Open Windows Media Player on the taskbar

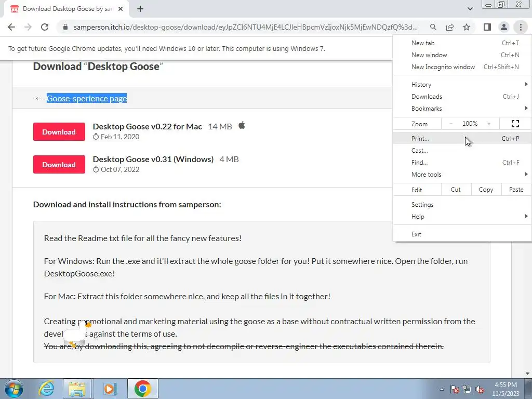(109, 389)
